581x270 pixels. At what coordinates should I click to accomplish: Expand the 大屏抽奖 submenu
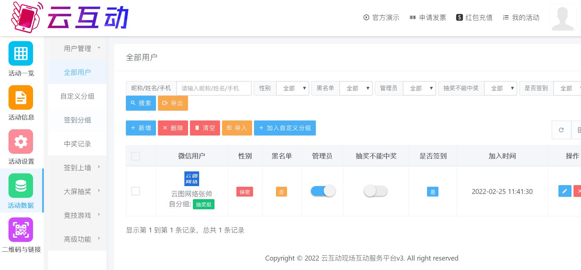(x=78, y=192)
